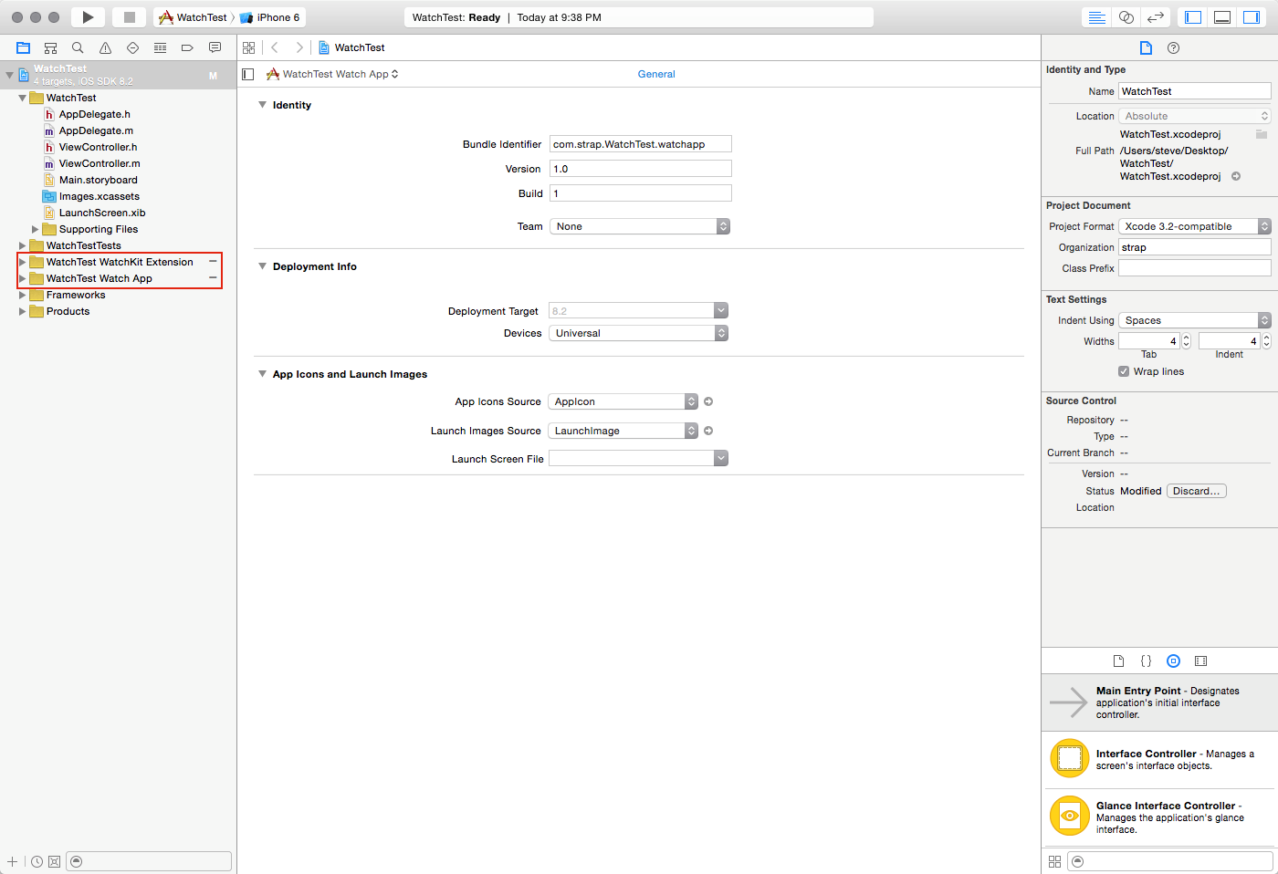Go forward in editor history
The image size is (1278, 874).
[299, 47]
